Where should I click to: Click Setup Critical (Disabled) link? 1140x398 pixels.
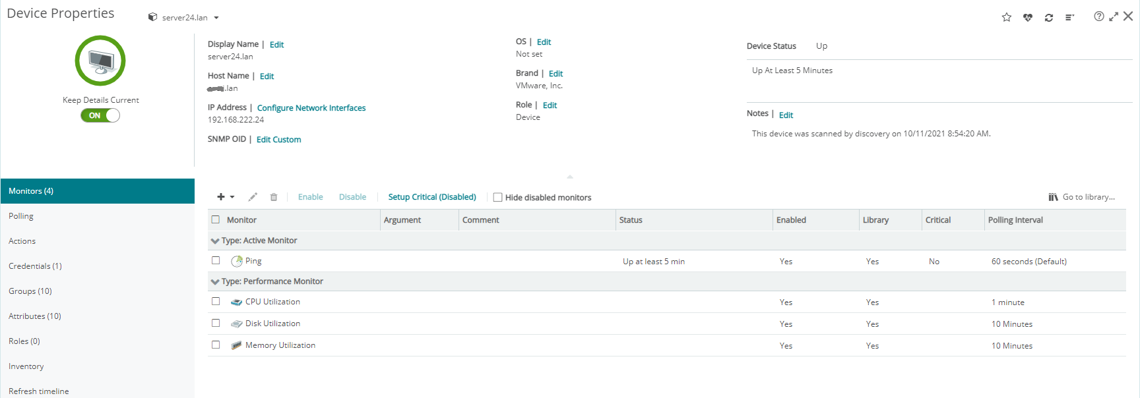[432, 197]
